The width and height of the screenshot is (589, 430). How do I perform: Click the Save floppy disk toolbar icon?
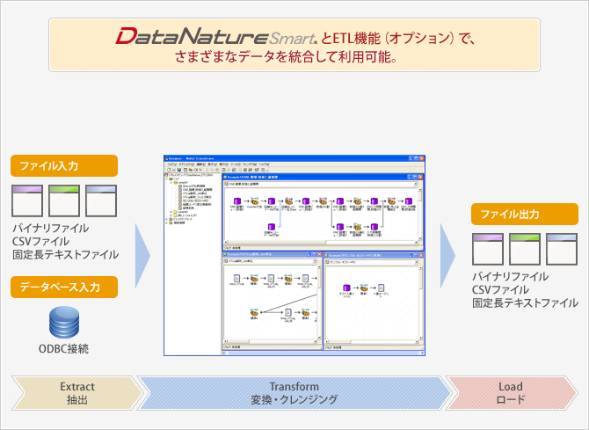tap(179, 170)
